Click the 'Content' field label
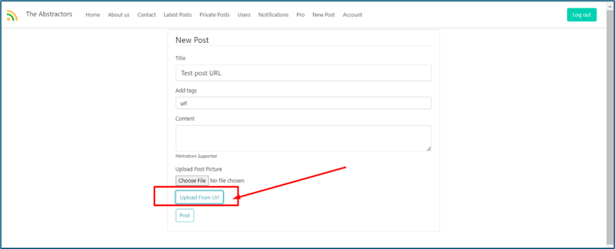The image size is (615, 249). (185, 119)
